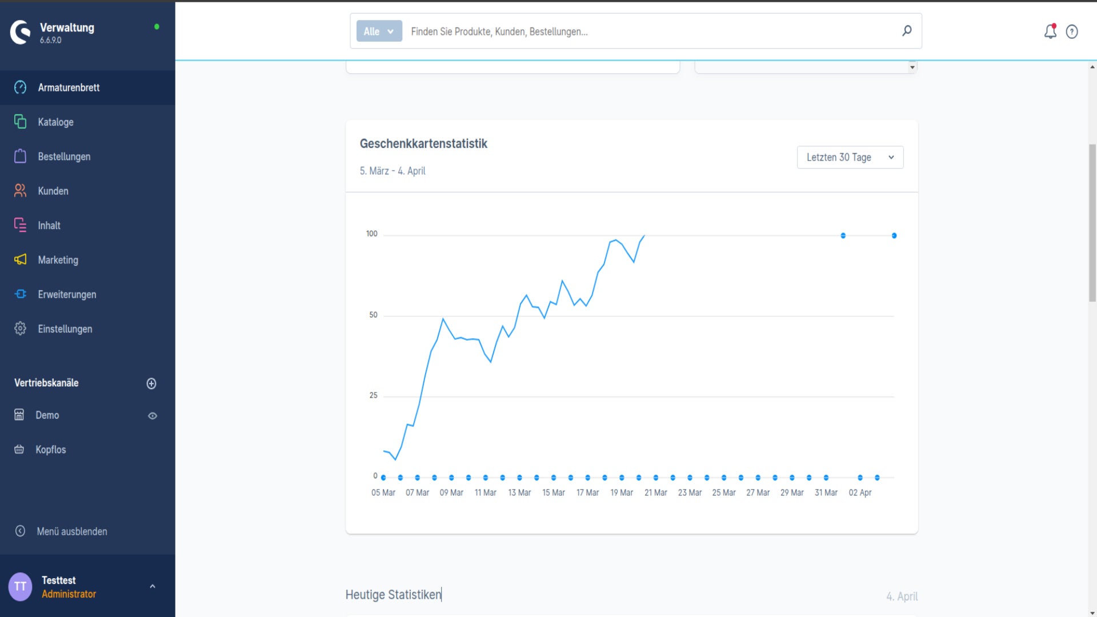The image size is (1097, 617).
Task: Toggle the Demo channel eye icon
Action: [x=153, y=416]
